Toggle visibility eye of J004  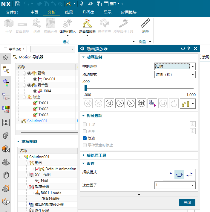[x=35, y=91]
